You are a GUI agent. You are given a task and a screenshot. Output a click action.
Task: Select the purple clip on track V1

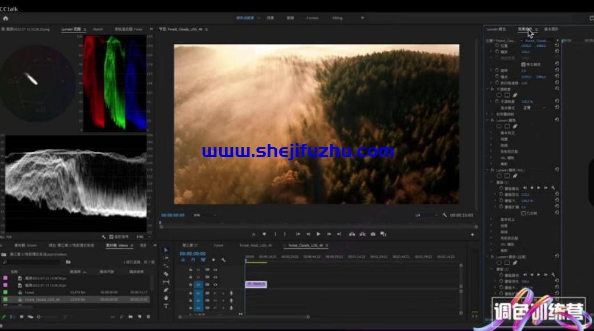tap(256, 284)
